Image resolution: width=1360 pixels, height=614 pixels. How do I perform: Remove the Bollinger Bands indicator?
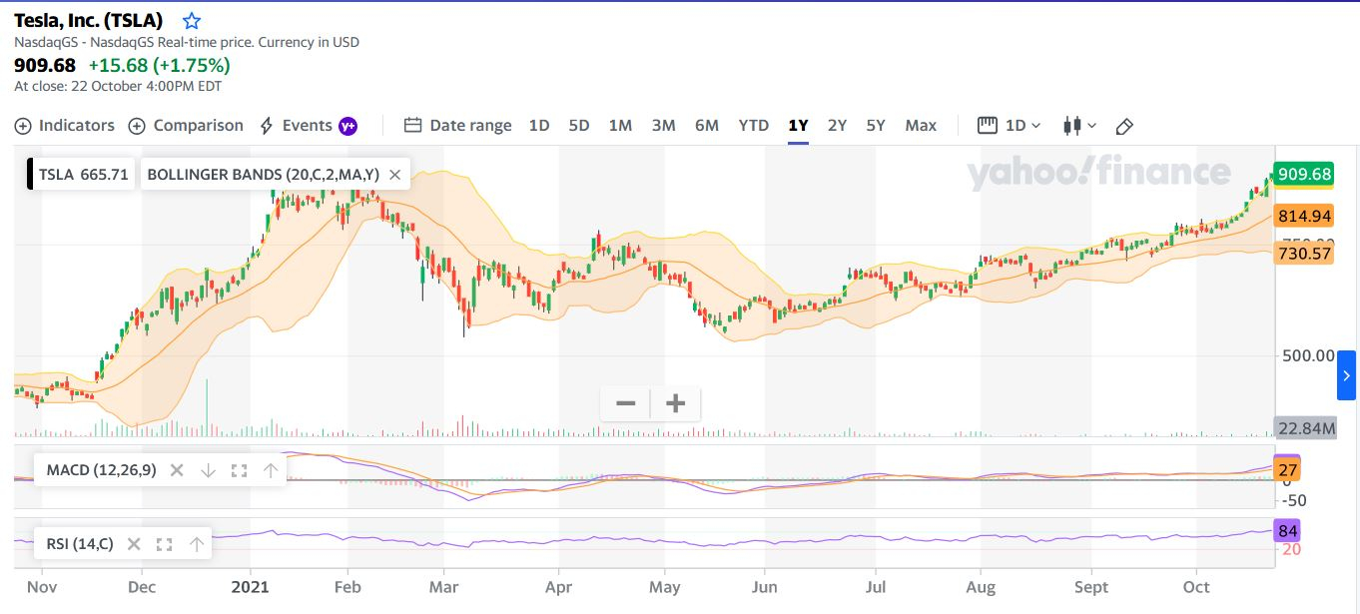point(394,175)
